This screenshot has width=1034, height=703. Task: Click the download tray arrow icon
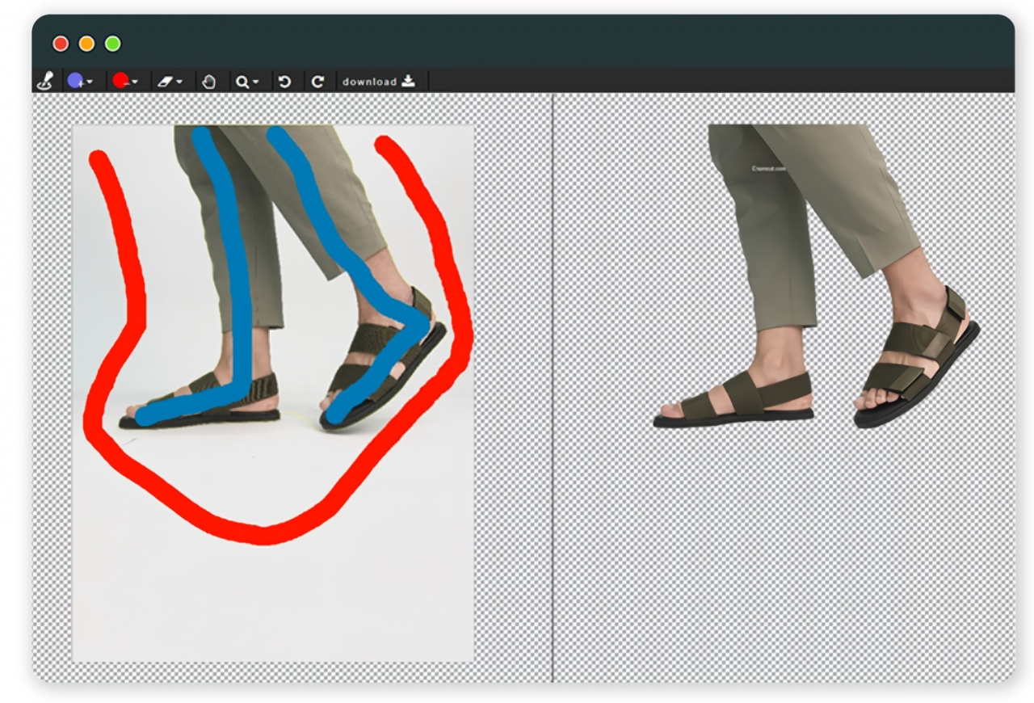click(408, 81)
